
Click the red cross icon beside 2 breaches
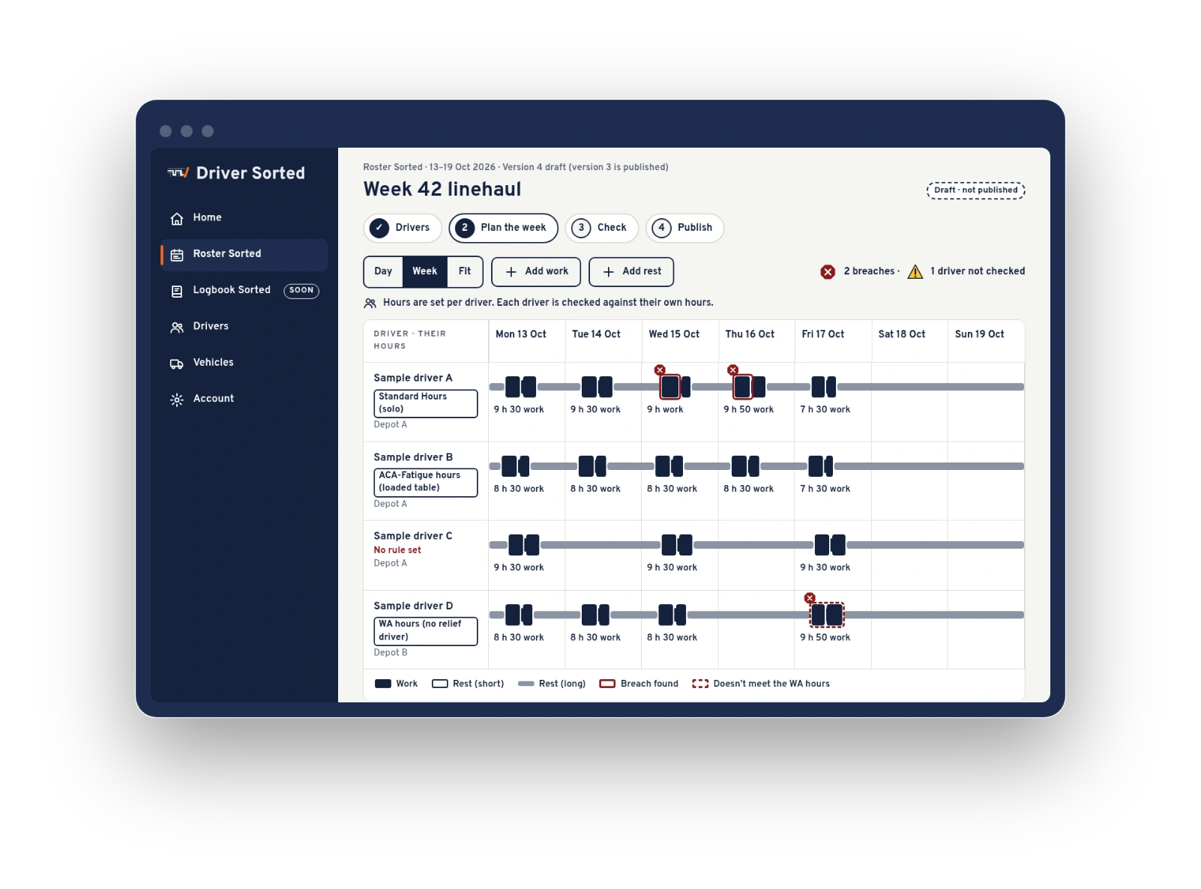(x=828, y=271)
